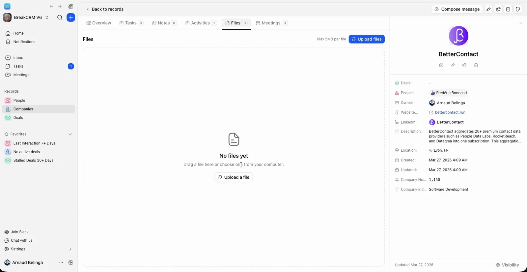The height and width of the screenshot is (272, 527).
Task: Click the sparkle icon beside Compose message
Action: click(488, 9)
